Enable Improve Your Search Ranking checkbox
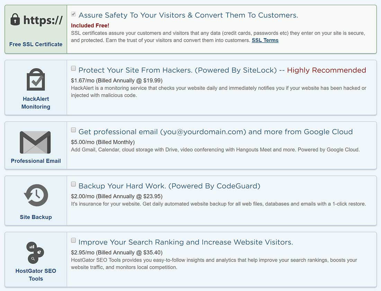The width and height of the screenshot is (381, 291). pos(73,240)
